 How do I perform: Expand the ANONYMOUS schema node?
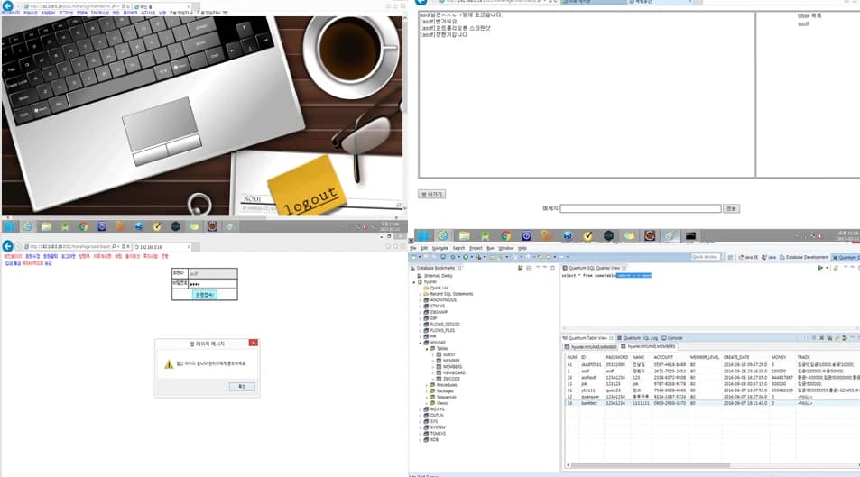[x=421, y=300]
